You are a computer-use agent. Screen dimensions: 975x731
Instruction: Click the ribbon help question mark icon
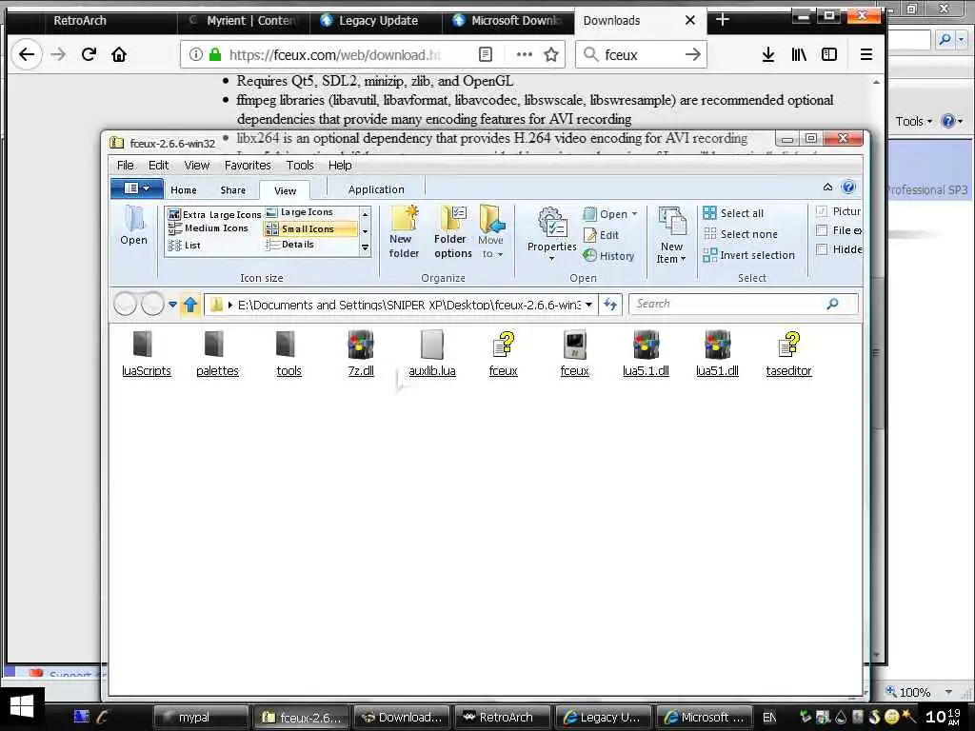(x=848, y=187)
